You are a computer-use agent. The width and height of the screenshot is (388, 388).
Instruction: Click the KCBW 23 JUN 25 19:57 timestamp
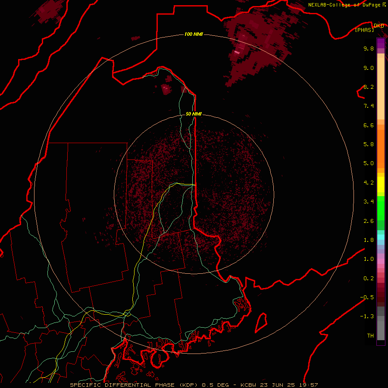(x=279, y=385)
